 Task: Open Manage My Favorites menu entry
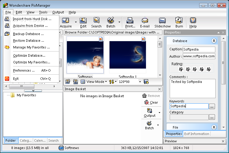pyautogui.click(x=31, y=48)
